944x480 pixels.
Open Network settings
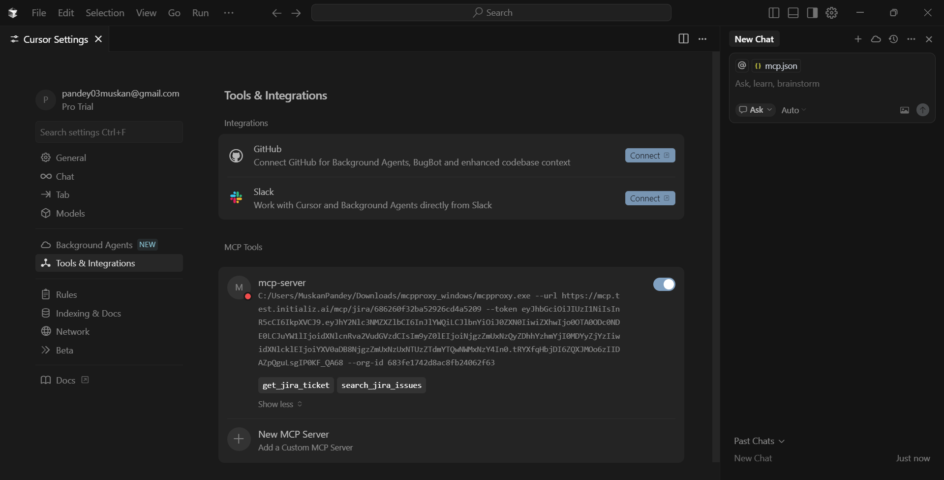[109, 331]
